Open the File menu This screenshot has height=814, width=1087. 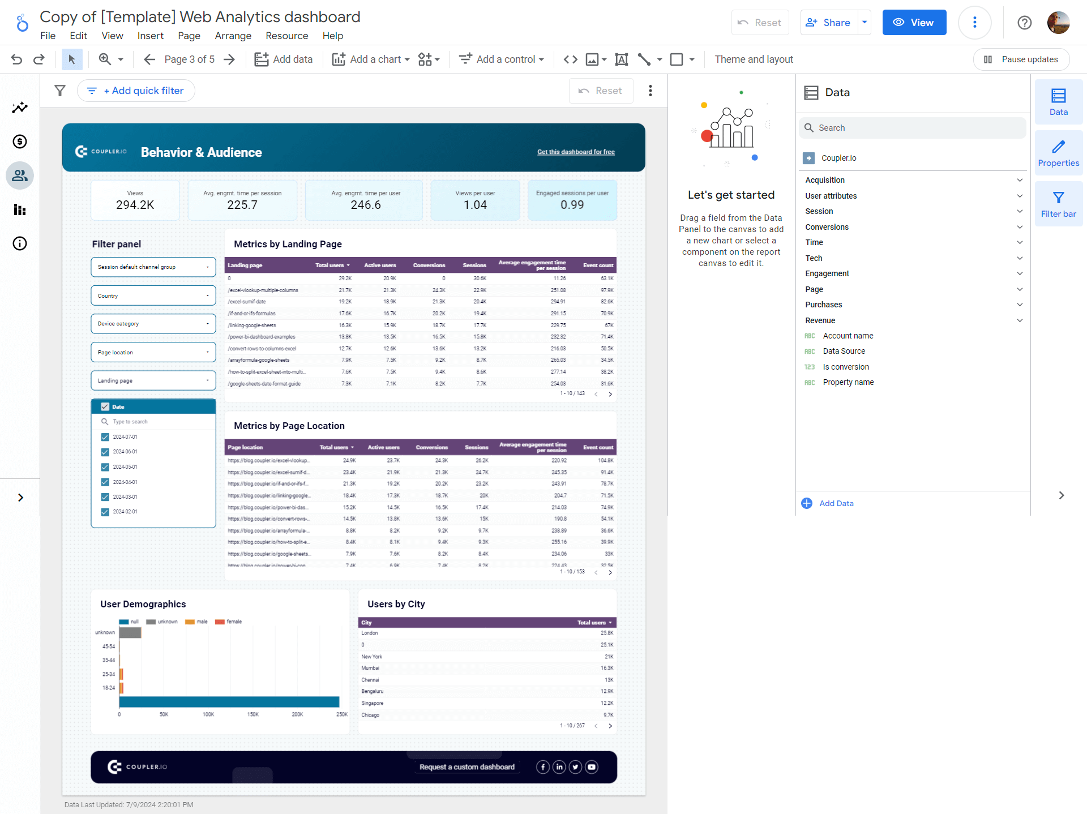pyautogui.click(x=48, y=36)
